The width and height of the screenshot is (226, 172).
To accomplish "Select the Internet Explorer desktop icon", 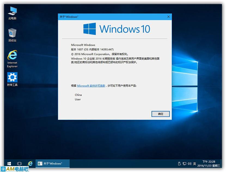I will [x=13, y=59].
